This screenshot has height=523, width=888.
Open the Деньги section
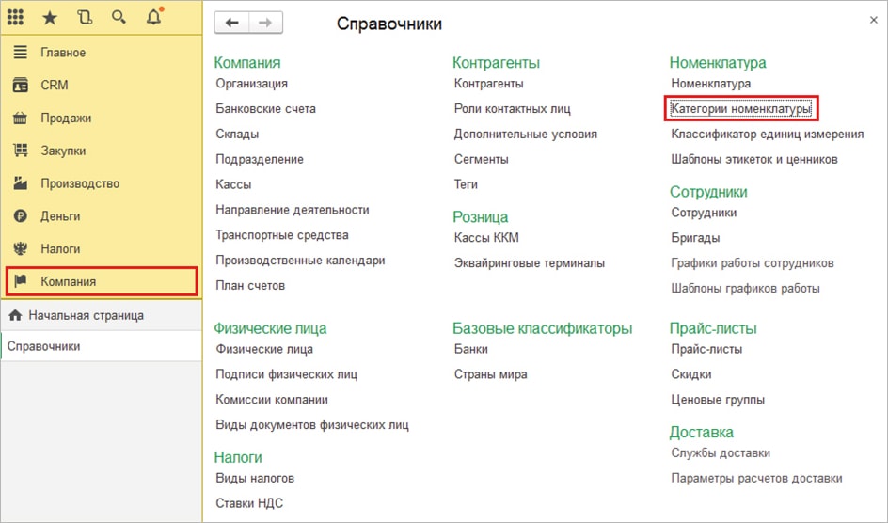point(60,216)
